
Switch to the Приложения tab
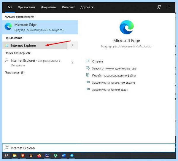[x=27, y=7]
